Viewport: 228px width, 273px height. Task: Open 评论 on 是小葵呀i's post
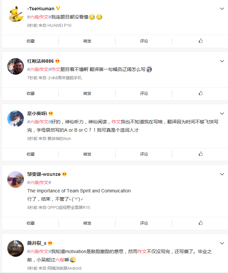pos(144,154)
